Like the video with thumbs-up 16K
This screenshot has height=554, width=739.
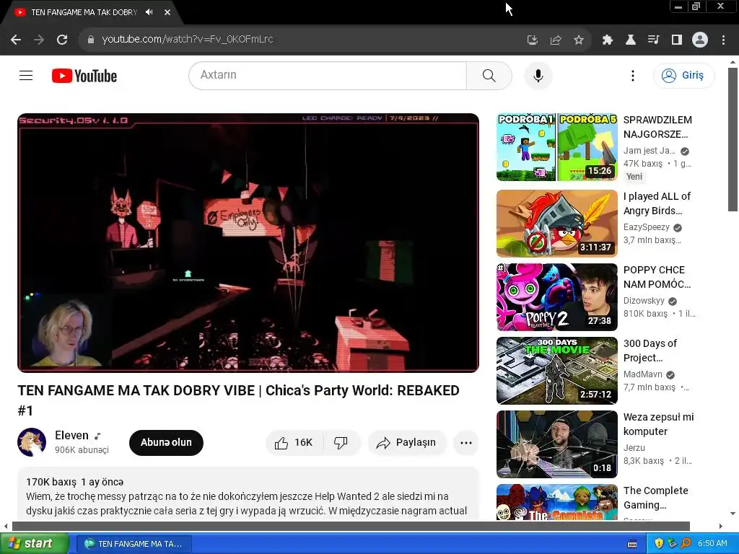click(x=294, y=442)
